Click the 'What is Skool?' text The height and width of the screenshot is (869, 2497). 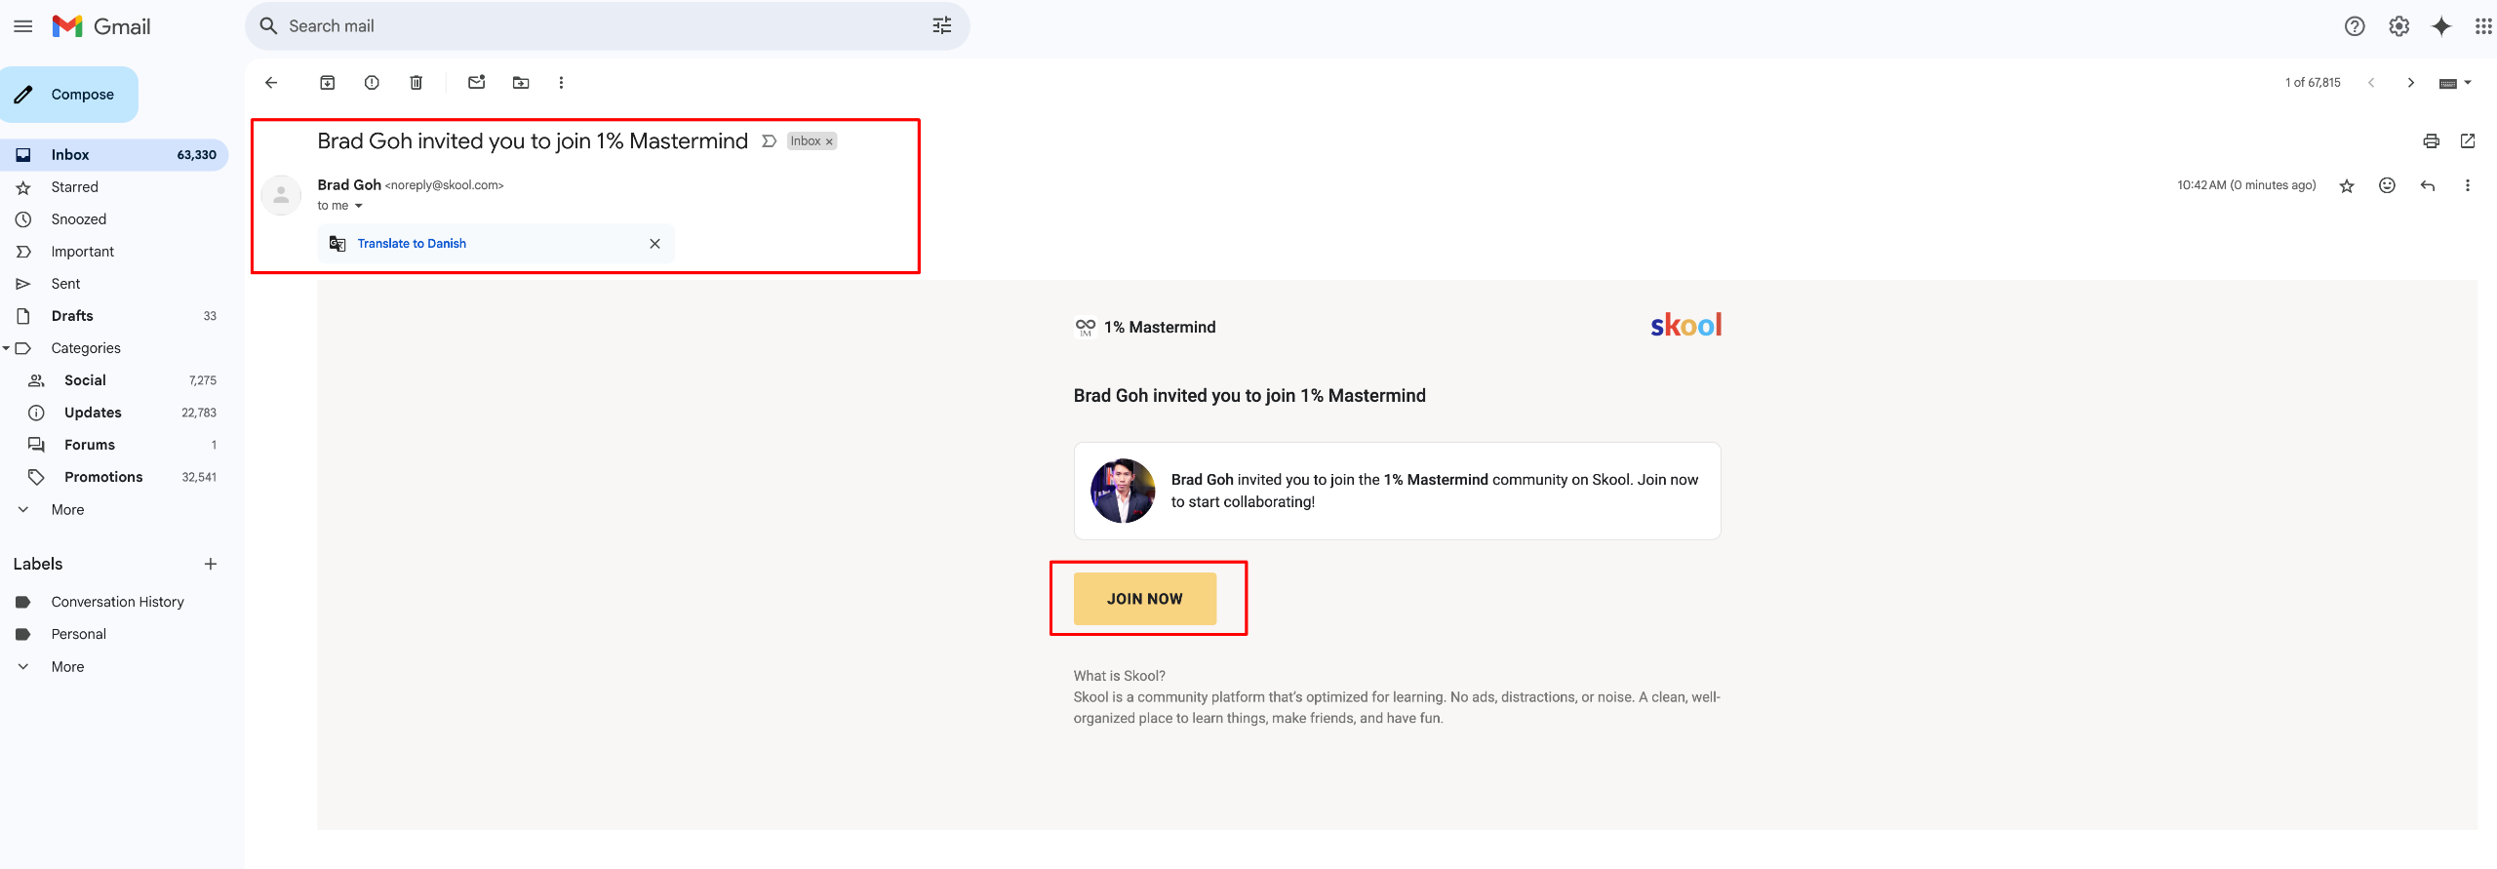coord(1119,676)
